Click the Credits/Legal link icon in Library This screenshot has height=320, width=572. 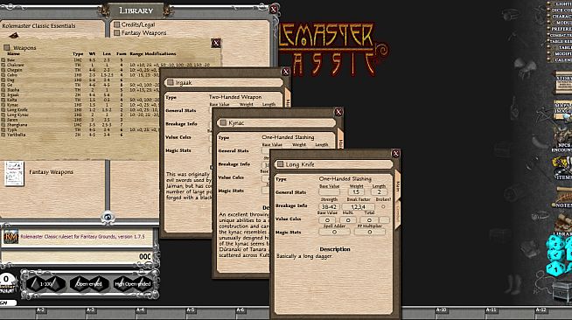tap(116, 24)
